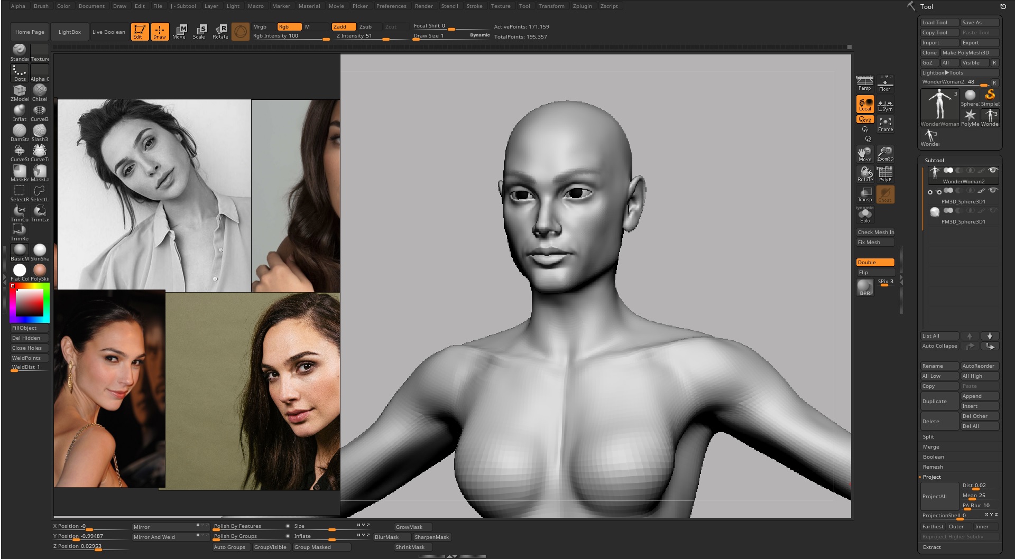This screenshot has width=1015, height=559.
Task: Click the Frame view icon
Action: (885, 124)
